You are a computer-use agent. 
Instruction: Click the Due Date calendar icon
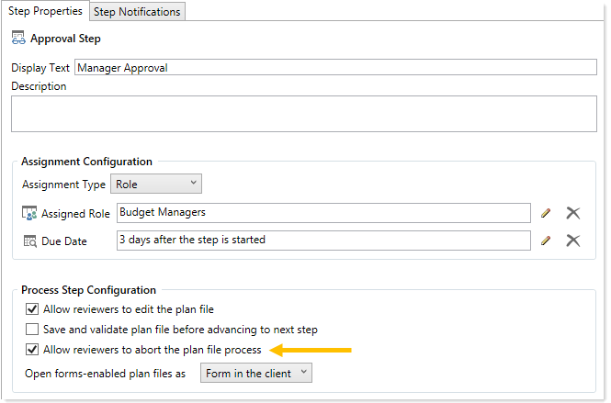(x=28, y=241)
